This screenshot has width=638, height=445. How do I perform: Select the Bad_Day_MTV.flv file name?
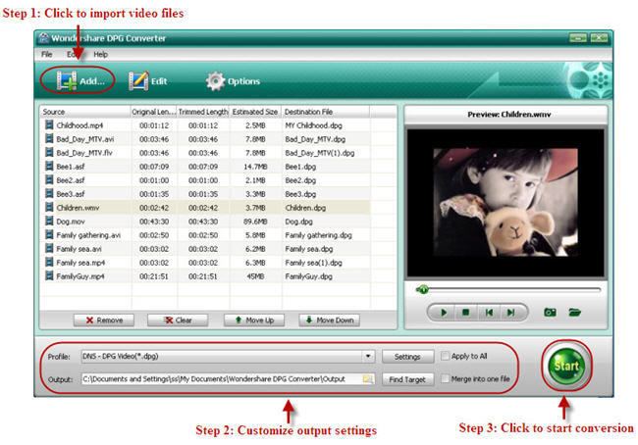(84, 153)
